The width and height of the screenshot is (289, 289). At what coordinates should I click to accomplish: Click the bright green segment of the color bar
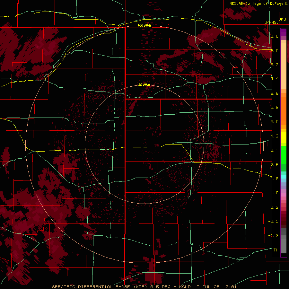(284, 155)
